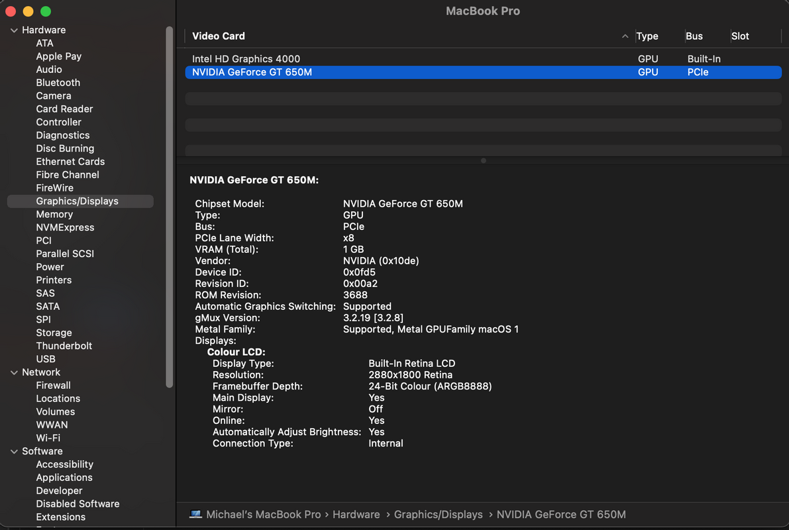
Task: Show Memory information
Action: click(x=54, y=215)
